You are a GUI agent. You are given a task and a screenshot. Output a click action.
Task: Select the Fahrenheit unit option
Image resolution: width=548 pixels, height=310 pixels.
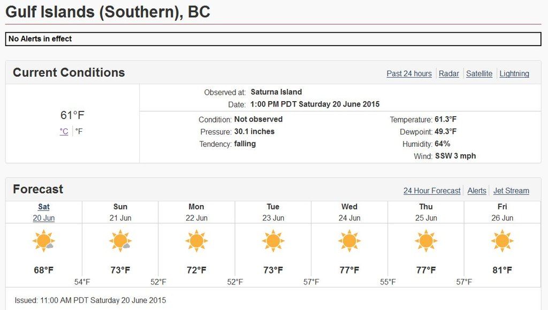pyautogui.click(x=79, y=131)
